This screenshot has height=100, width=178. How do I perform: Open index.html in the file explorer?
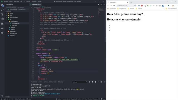[x=13, y=31]
